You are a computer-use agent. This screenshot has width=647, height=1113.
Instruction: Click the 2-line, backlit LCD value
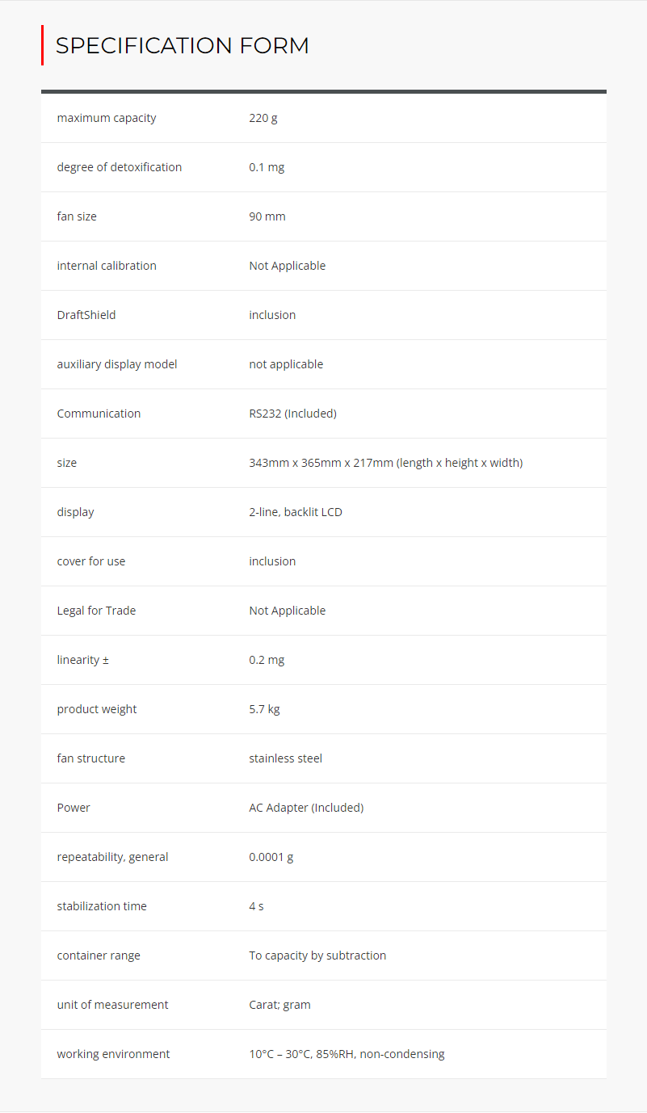tap(295, 512)
